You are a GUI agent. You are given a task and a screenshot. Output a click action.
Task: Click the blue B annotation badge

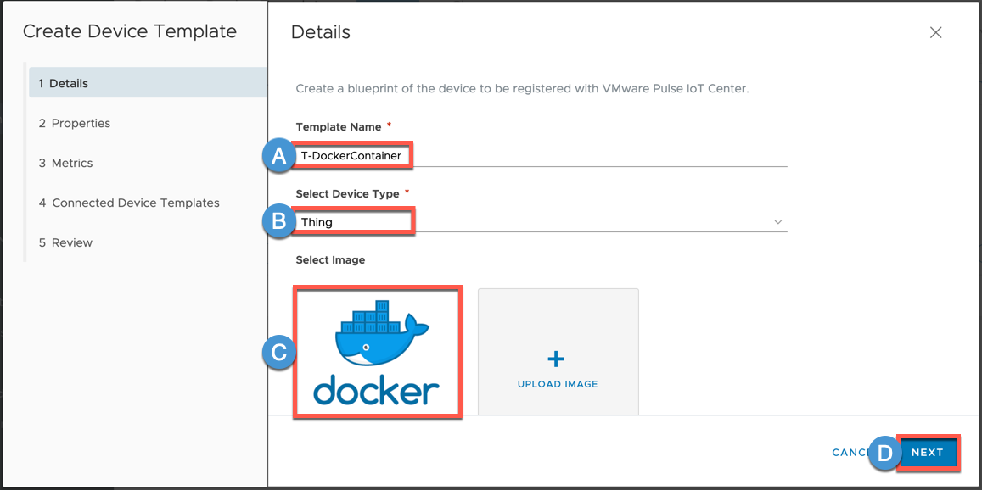coord(278,222)
